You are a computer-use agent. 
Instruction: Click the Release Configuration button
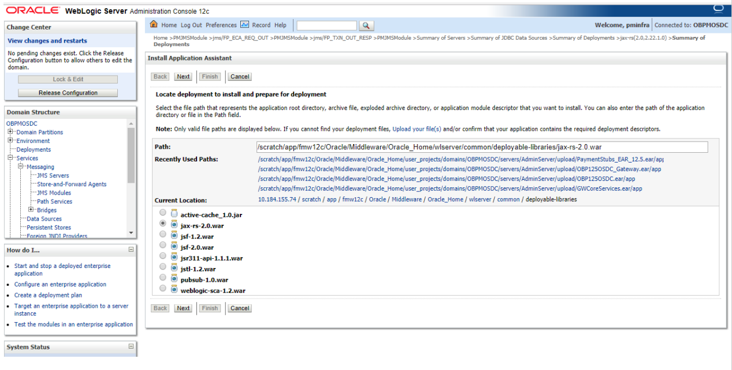click(68, 93)
